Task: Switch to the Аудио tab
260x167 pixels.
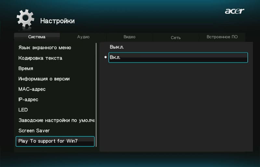Action: tap(83, 37)
